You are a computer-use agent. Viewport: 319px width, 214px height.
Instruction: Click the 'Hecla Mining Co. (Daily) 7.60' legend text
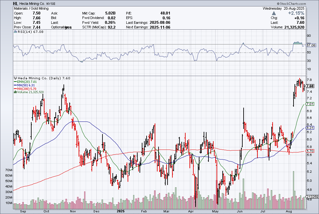pyautogui.click(x=44, y=78)
